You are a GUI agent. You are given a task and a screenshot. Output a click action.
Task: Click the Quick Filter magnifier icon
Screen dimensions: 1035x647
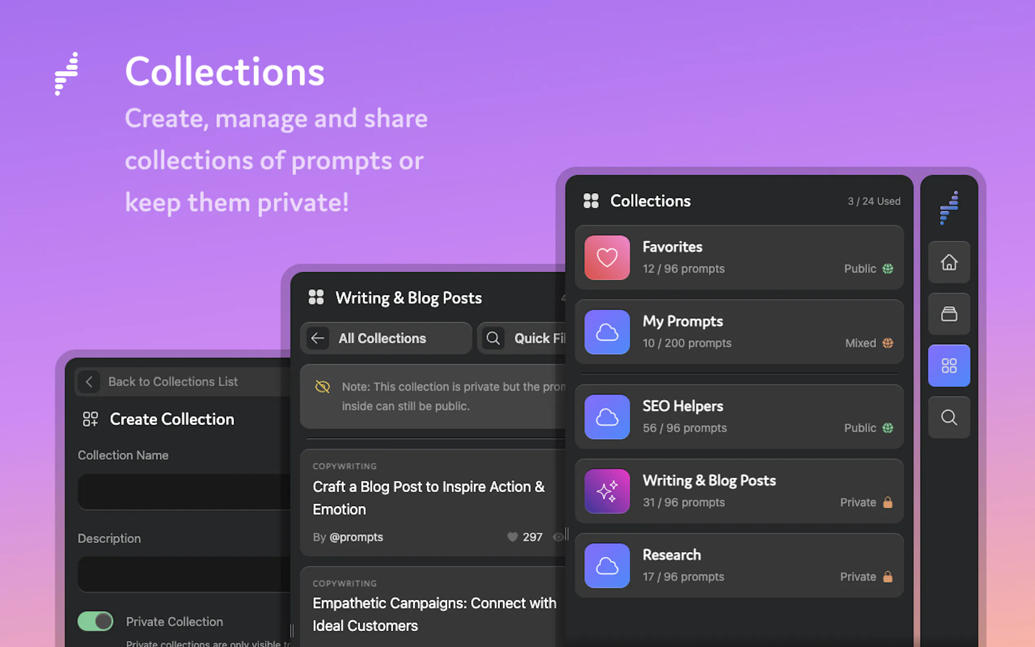coord(493,338)
